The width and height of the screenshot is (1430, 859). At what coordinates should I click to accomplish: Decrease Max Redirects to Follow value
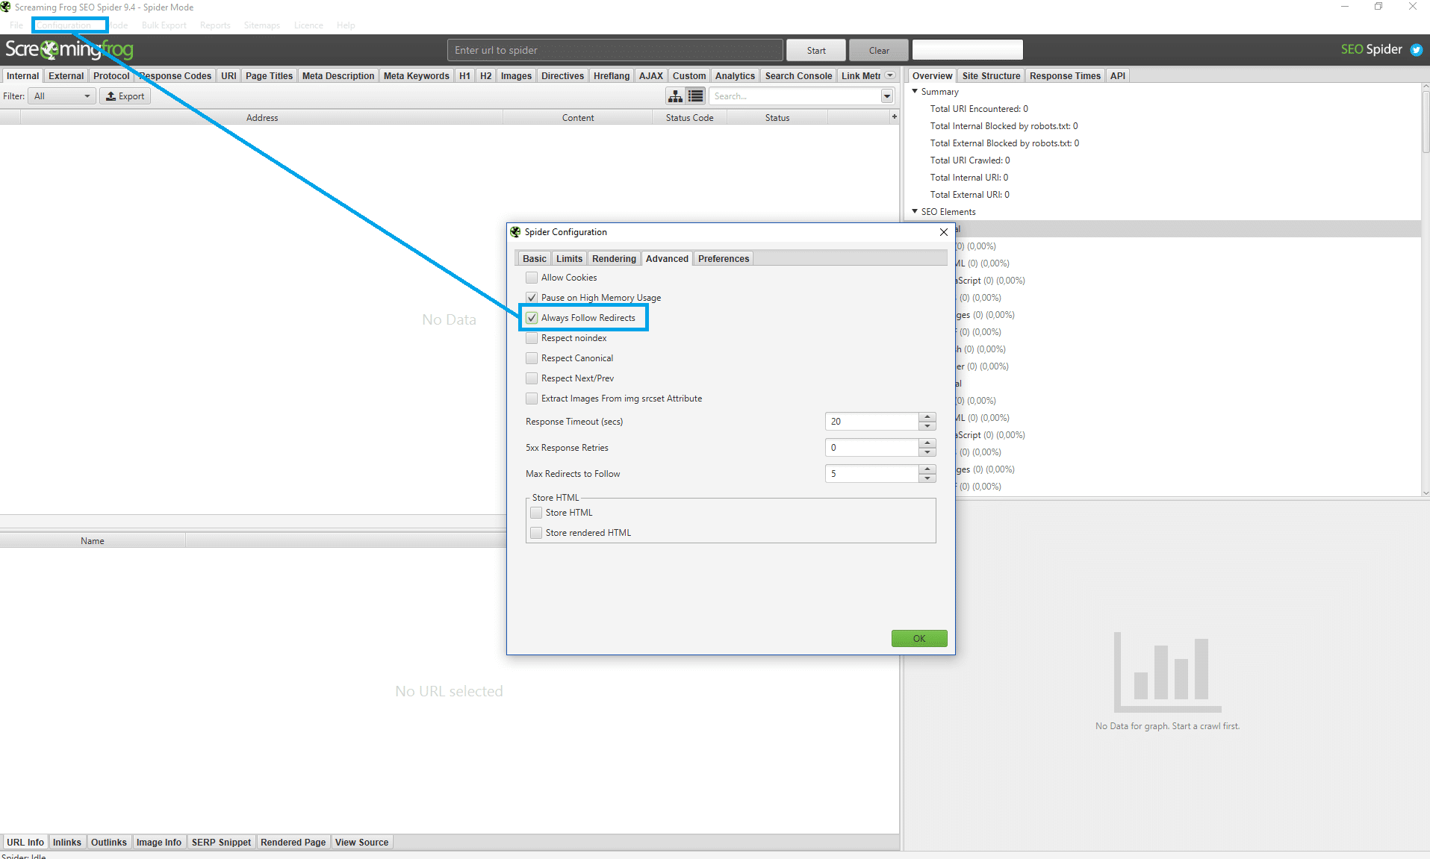(927, 478)
